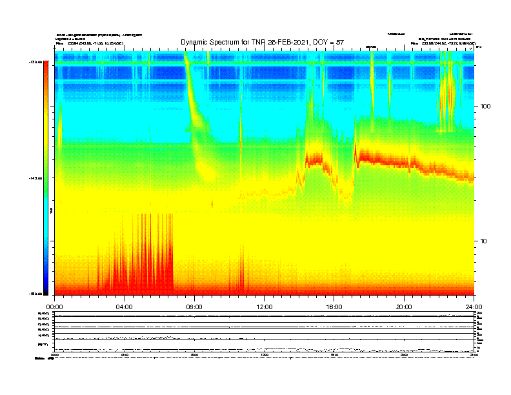Click the "-130.00" color scale label
Image resolution: width=511 pixels, height=395 pixels.
tap(35, 62)
